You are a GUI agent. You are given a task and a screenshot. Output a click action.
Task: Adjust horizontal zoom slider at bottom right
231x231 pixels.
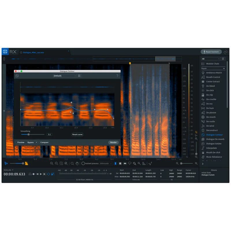pos(181,163)
